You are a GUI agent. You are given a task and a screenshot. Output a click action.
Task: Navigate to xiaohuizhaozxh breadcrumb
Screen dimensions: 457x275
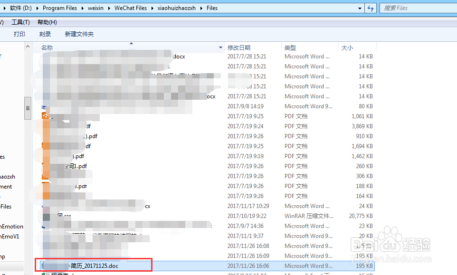coord(177,8)
